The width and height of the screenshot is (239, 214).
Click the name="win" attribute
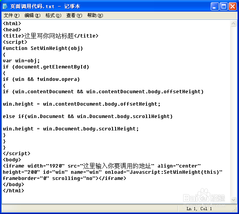tap(86, 172)
